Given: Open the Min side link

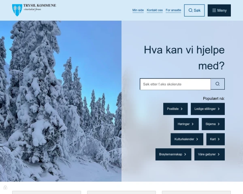Looking at the screenshot, I should point(138,10).
